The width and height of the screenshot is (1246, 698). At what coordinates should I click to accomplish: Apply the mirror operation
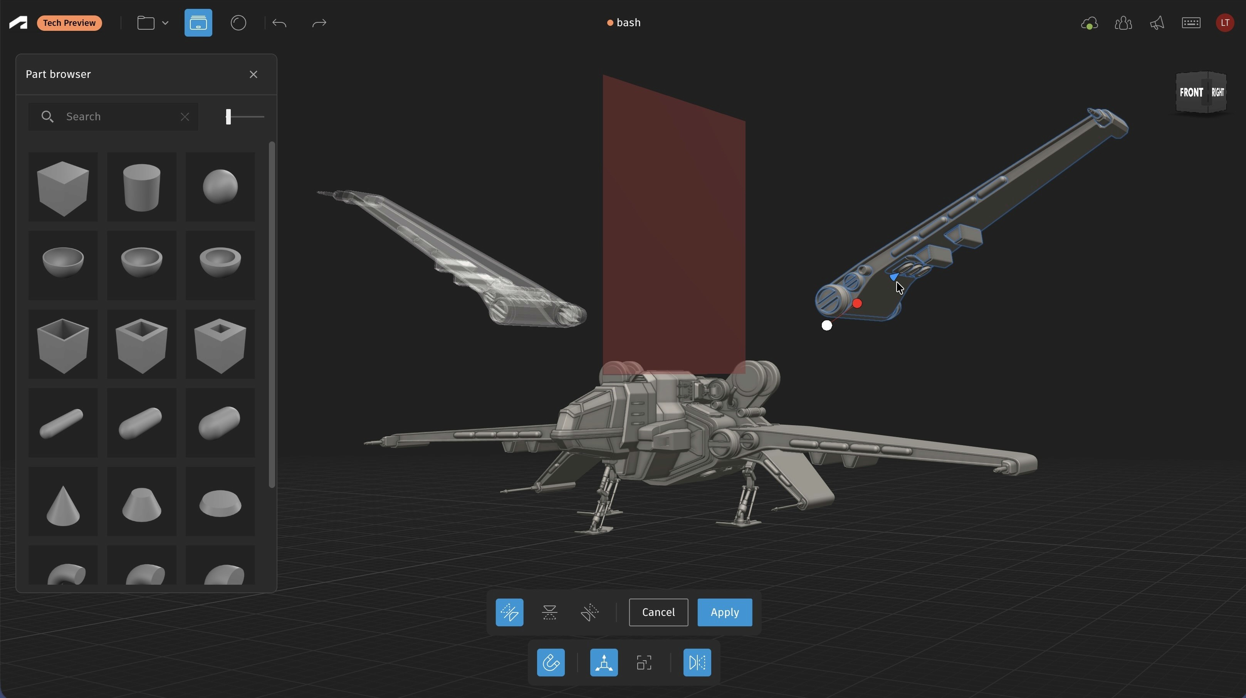click(x=725, y=612)
